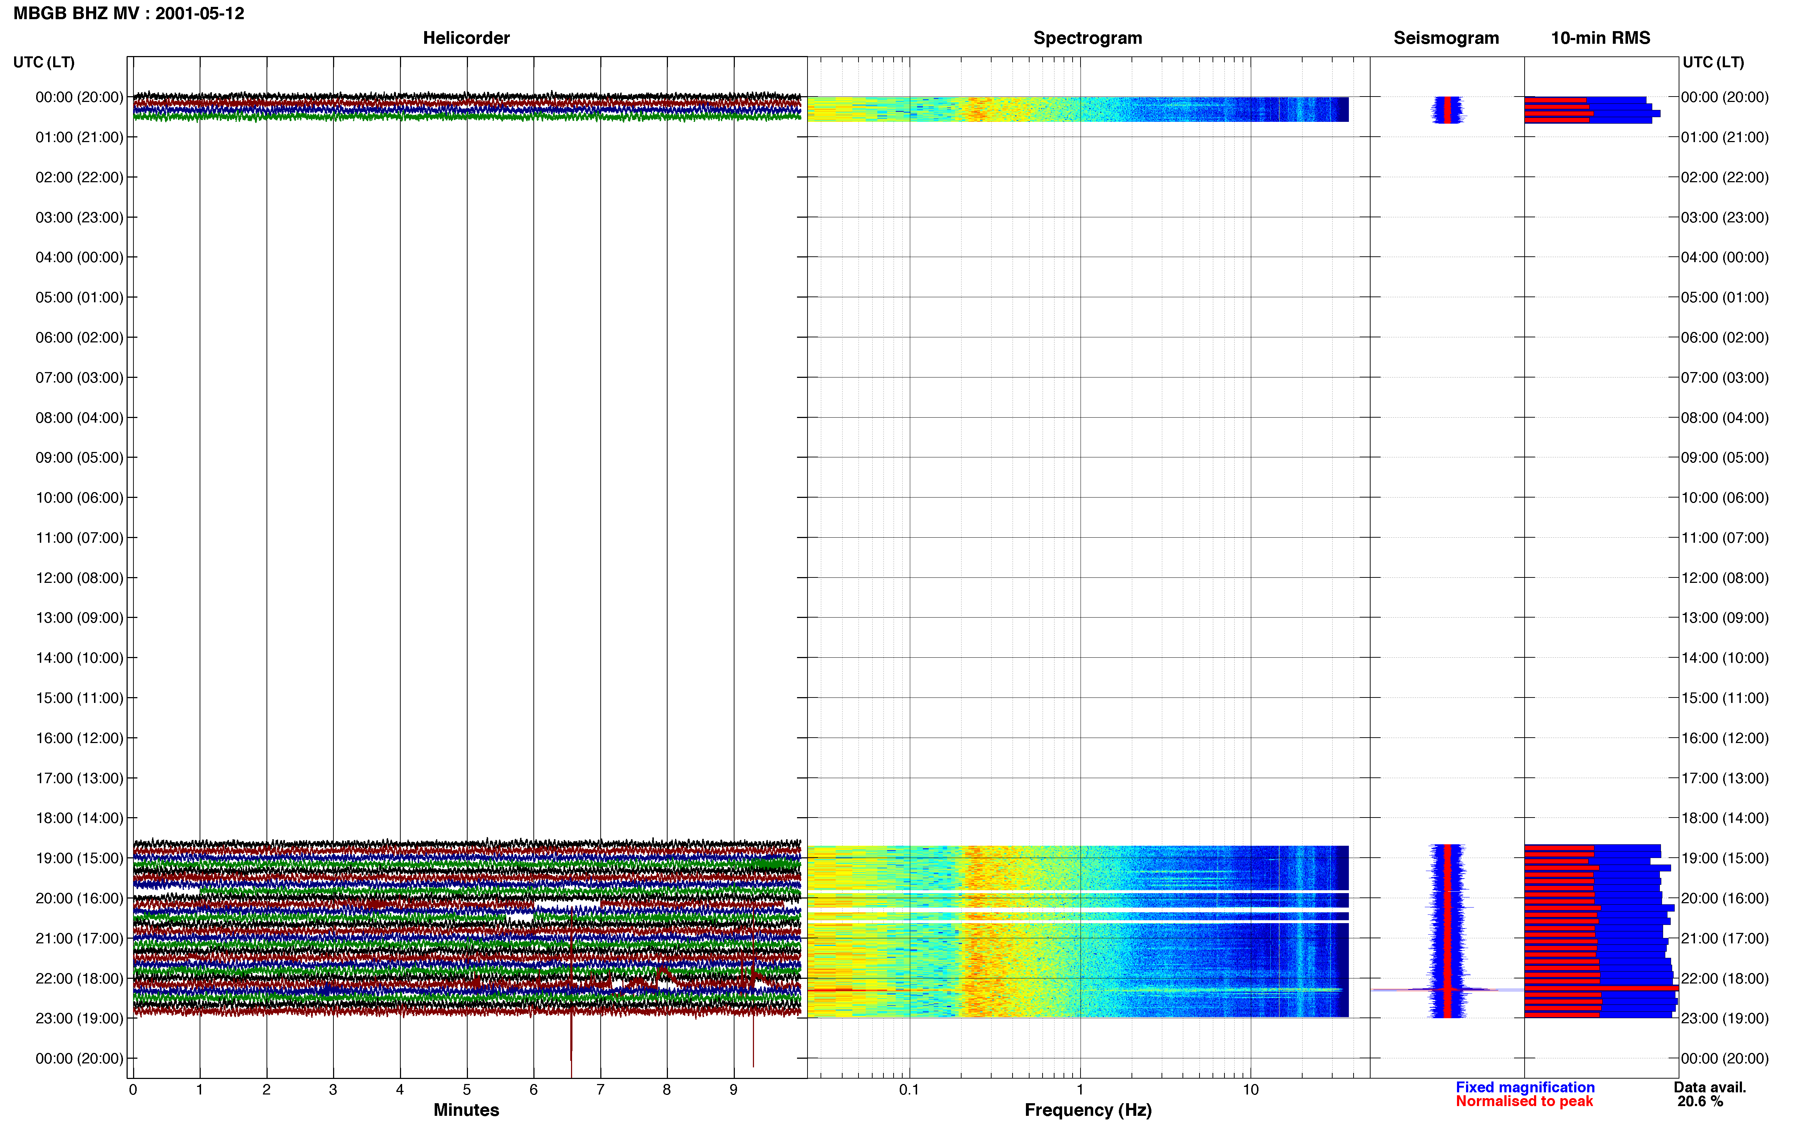Image resolution: width=1815 pixels, height=1135 pixels.
Task: Click the 'Minutes' x-axis label
Action: (466, 1110)
